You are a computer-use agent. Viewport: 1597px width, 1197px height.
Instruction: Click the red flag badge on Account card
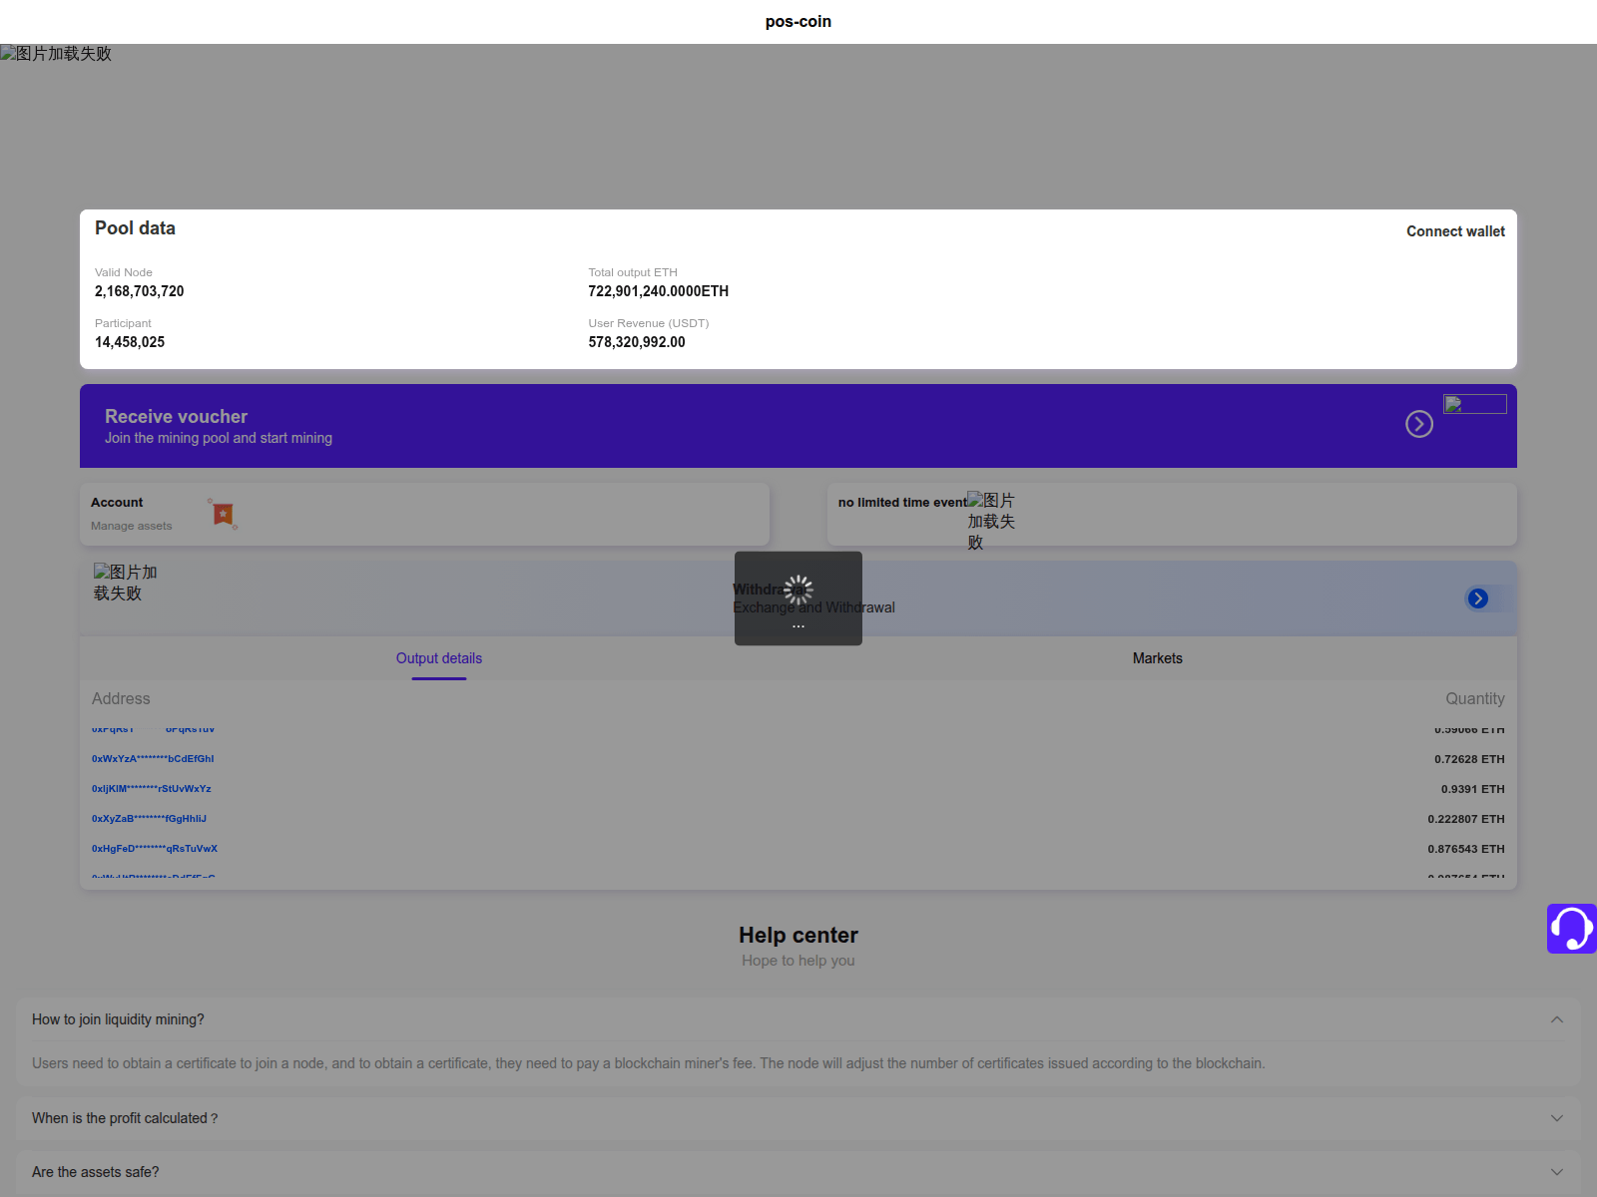[x=222, y=513]
